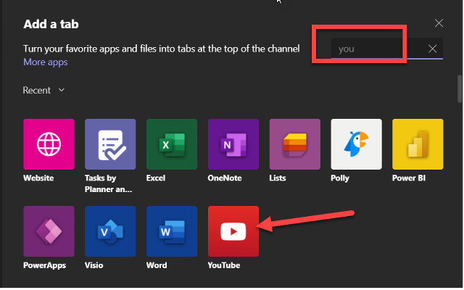This screenshot has width=464, height=290.
Task: Close the Add a tab dialog
Action: coord(439,23)
